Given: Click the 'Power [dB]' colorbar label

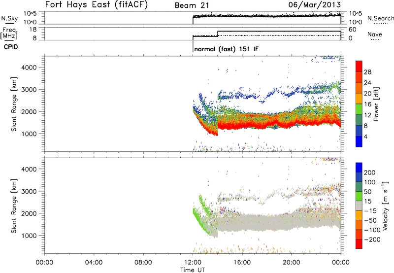Looking at the screenshot, I should coord(376,104).
